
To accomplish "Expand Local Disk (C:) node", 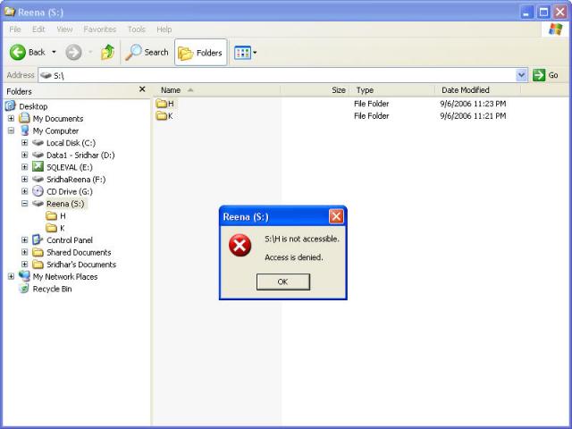I will click(24, 143).
